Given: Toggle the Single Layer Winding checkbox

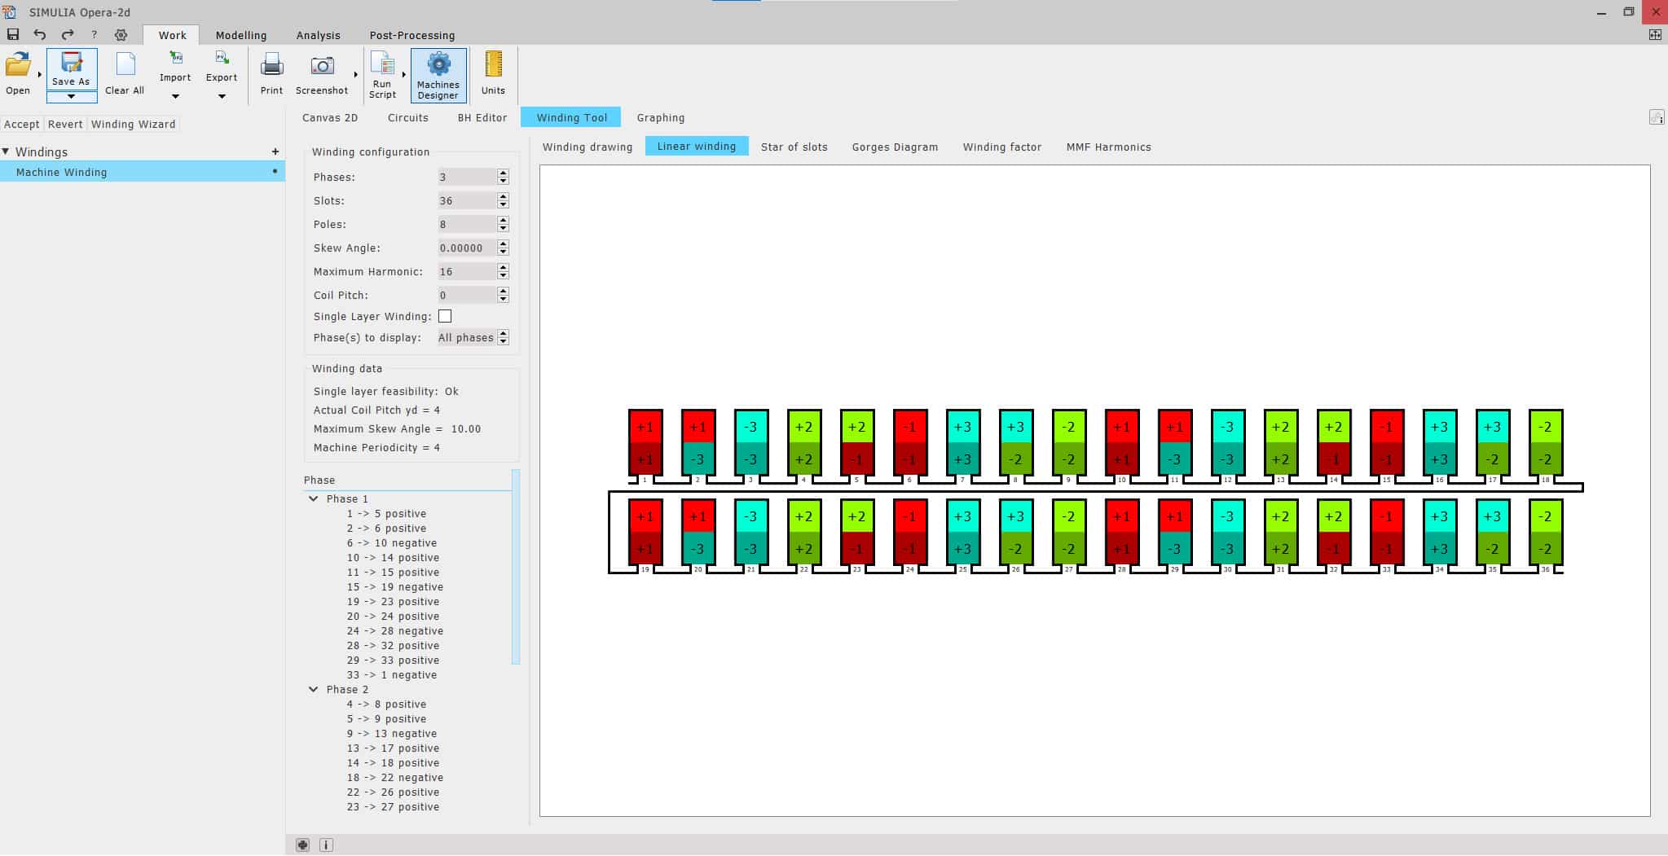Looking at the screenshot, I should pos(445,316).
